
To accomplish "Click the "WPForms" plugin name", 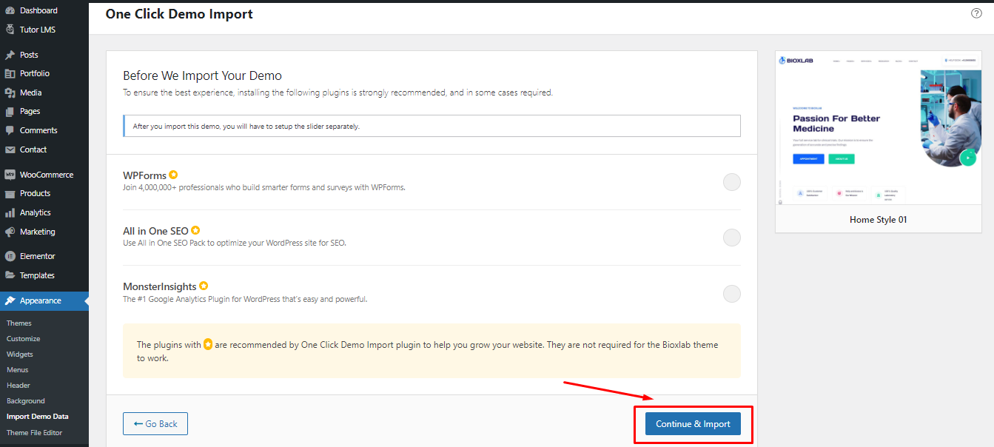I will pyautogui.click(x=144, y=176).
